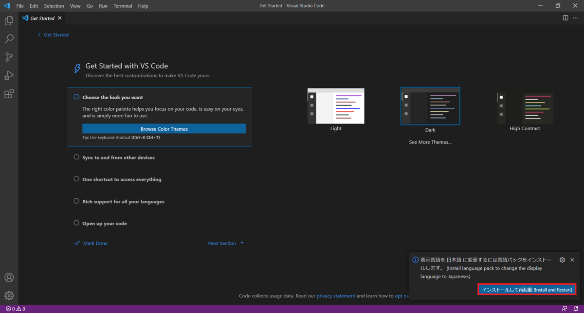This screenshot has height=313, width=584.
Task: Go back via Get Started chevron link
Action: click(x=53, y=35)
